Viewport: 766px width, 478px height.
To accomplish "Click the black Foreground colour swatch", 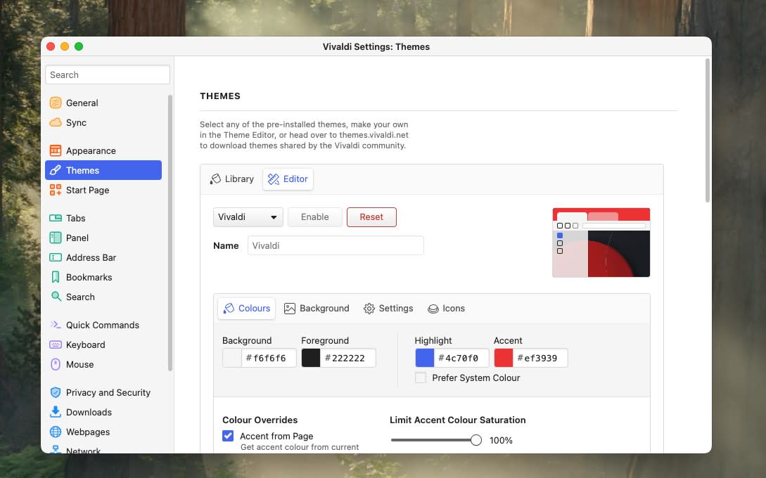I will [x=311, y=358].
